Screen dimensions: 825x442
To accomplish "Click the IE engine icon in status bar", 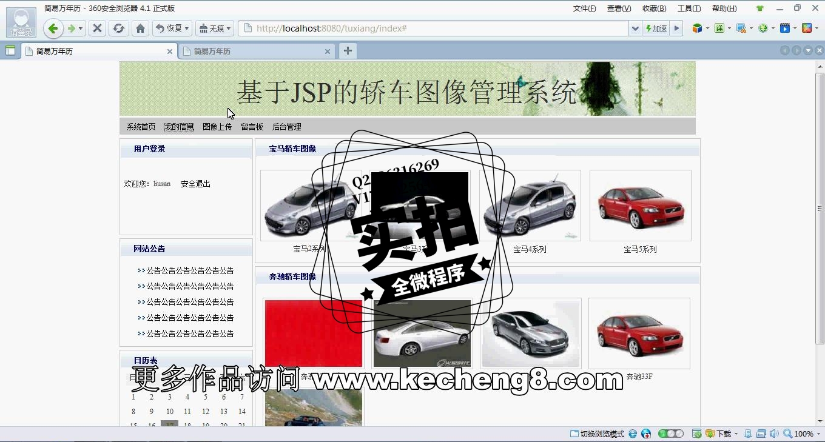I will point(633,434).
